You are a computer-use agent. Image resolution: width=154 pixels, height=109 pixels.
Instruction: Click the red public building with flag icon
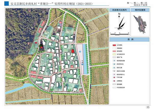pos(73,51)
